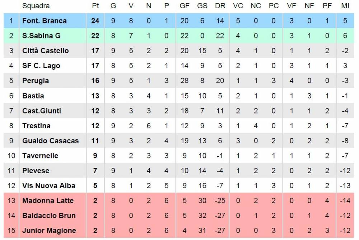Image resolution: width=359 pixels, height=240 pixels.
Task: Select the Madonna Latte team name
Action: (48, 200)
